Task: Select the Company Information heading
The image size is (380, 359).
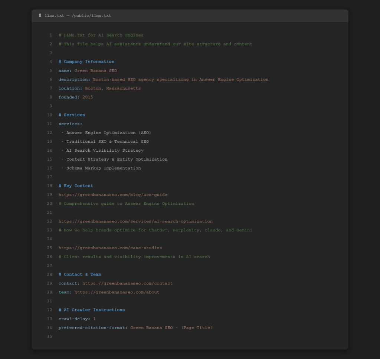Action: (86, 62)
